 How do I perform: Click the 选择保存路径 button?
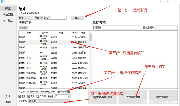coord(63,92)
